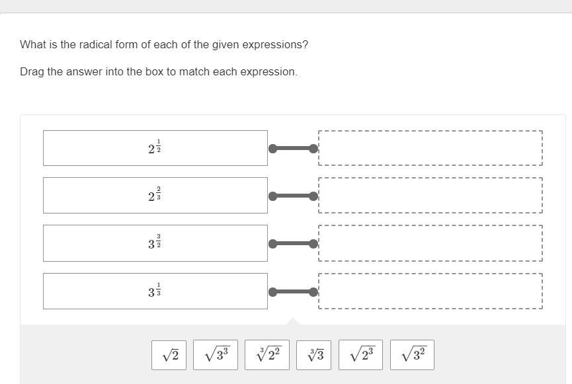Select the dashed drop box in the third row
This screenshot has width=572, height=384.
tap(430, 243)
